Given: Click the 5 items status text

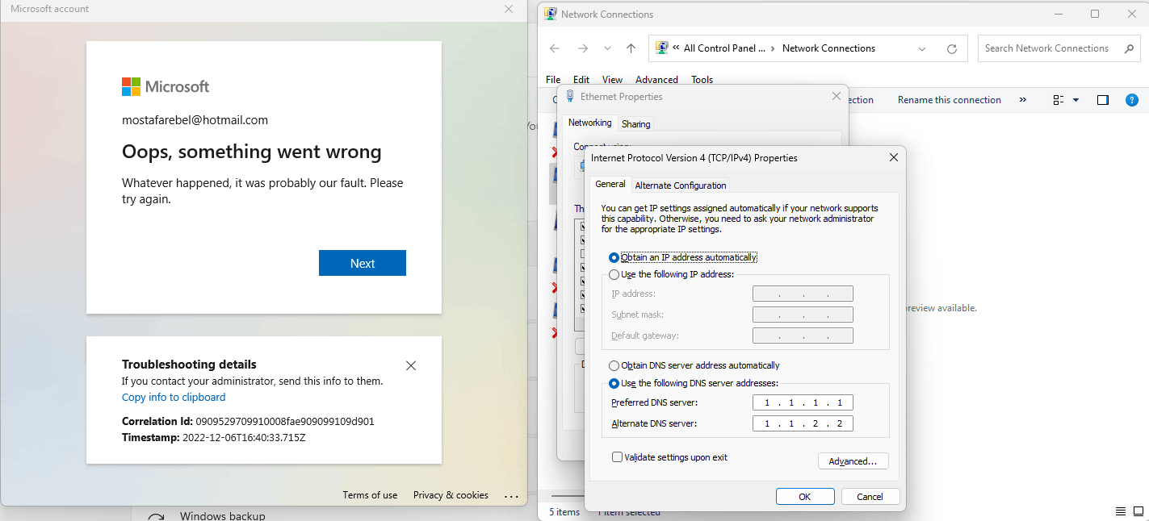Looking at the screenshot, I should tap(564, 512).
